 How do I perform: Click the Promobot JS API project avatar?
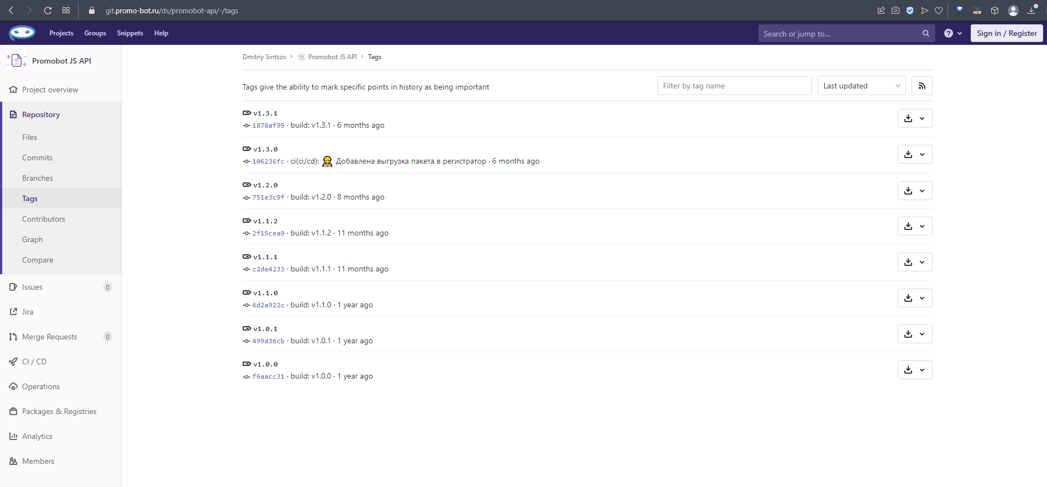[x=17, y=61]
